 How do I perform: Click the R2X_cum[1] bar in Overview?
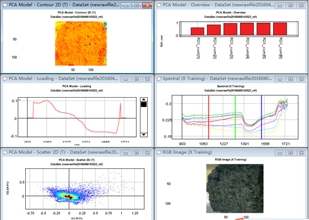(197, 31)
